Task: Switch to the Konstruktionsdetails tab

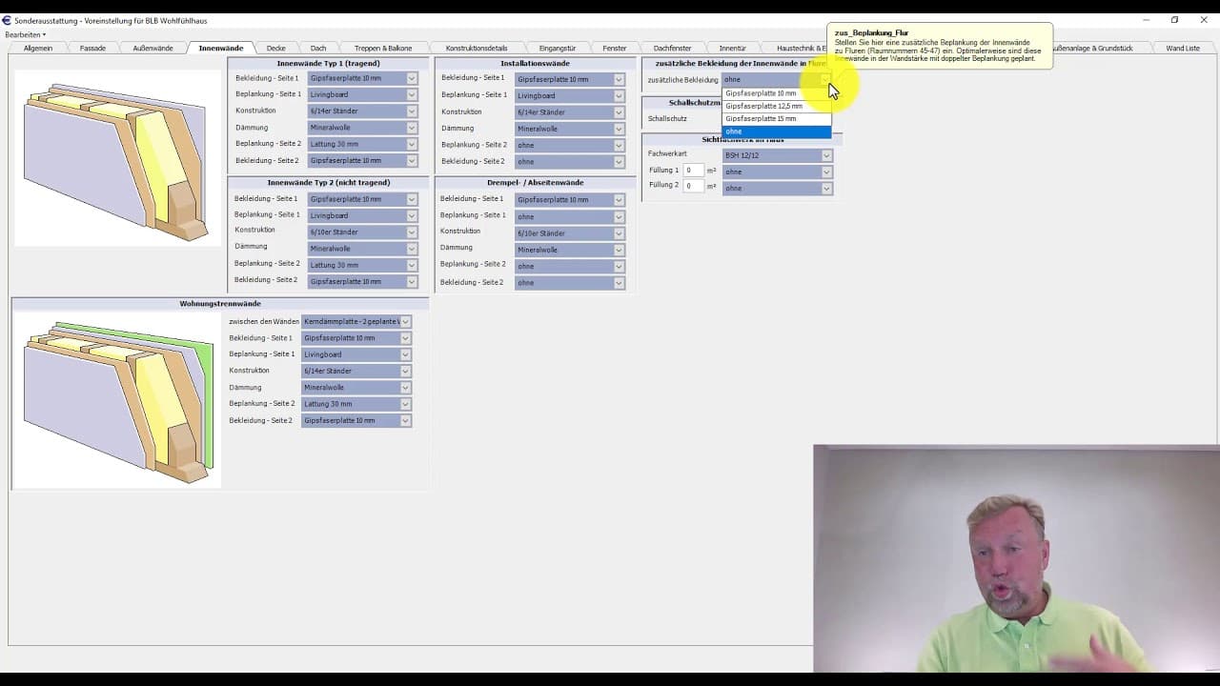Action: [477, 48]
